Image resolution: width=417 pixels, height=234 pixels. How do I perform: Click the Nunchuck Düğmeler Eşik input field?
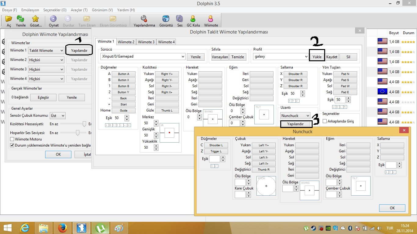[215, 159]
